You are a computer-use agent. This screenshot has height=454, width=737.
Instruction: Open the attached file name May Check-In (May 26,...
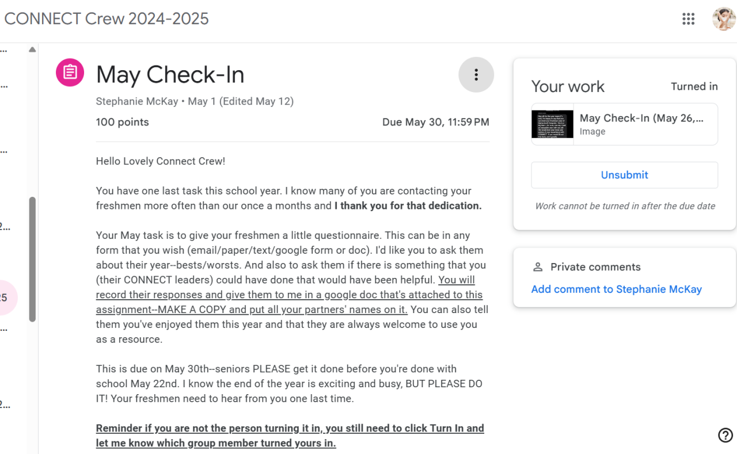tap(641, 118)
